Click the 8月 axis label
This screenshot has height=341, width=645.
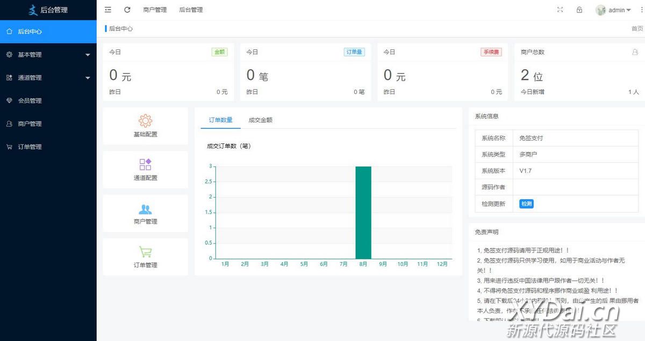(363, 264)
